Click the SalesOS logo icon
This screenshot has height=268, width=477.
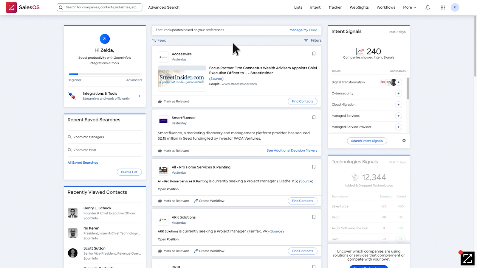(11, 7)
